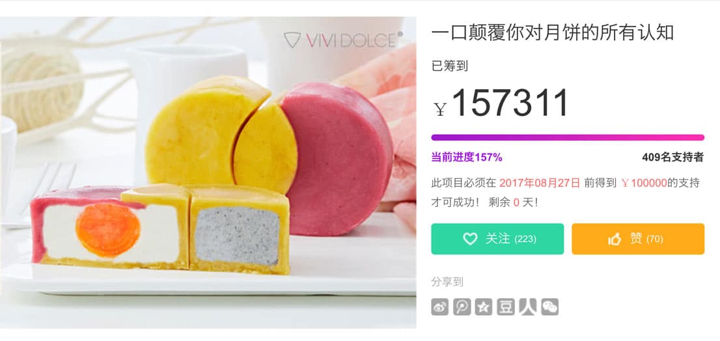Share to QZone star icon

(484, 307)
